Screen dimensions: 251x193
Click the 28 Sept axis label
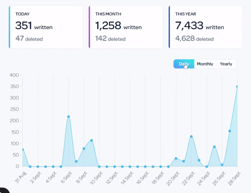point(234,178)
